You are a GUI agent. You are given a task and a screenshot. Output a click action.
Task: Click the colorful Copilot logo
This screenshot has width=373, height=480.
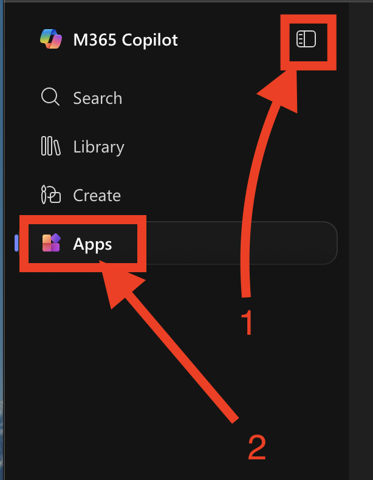[x=51, y=39]
